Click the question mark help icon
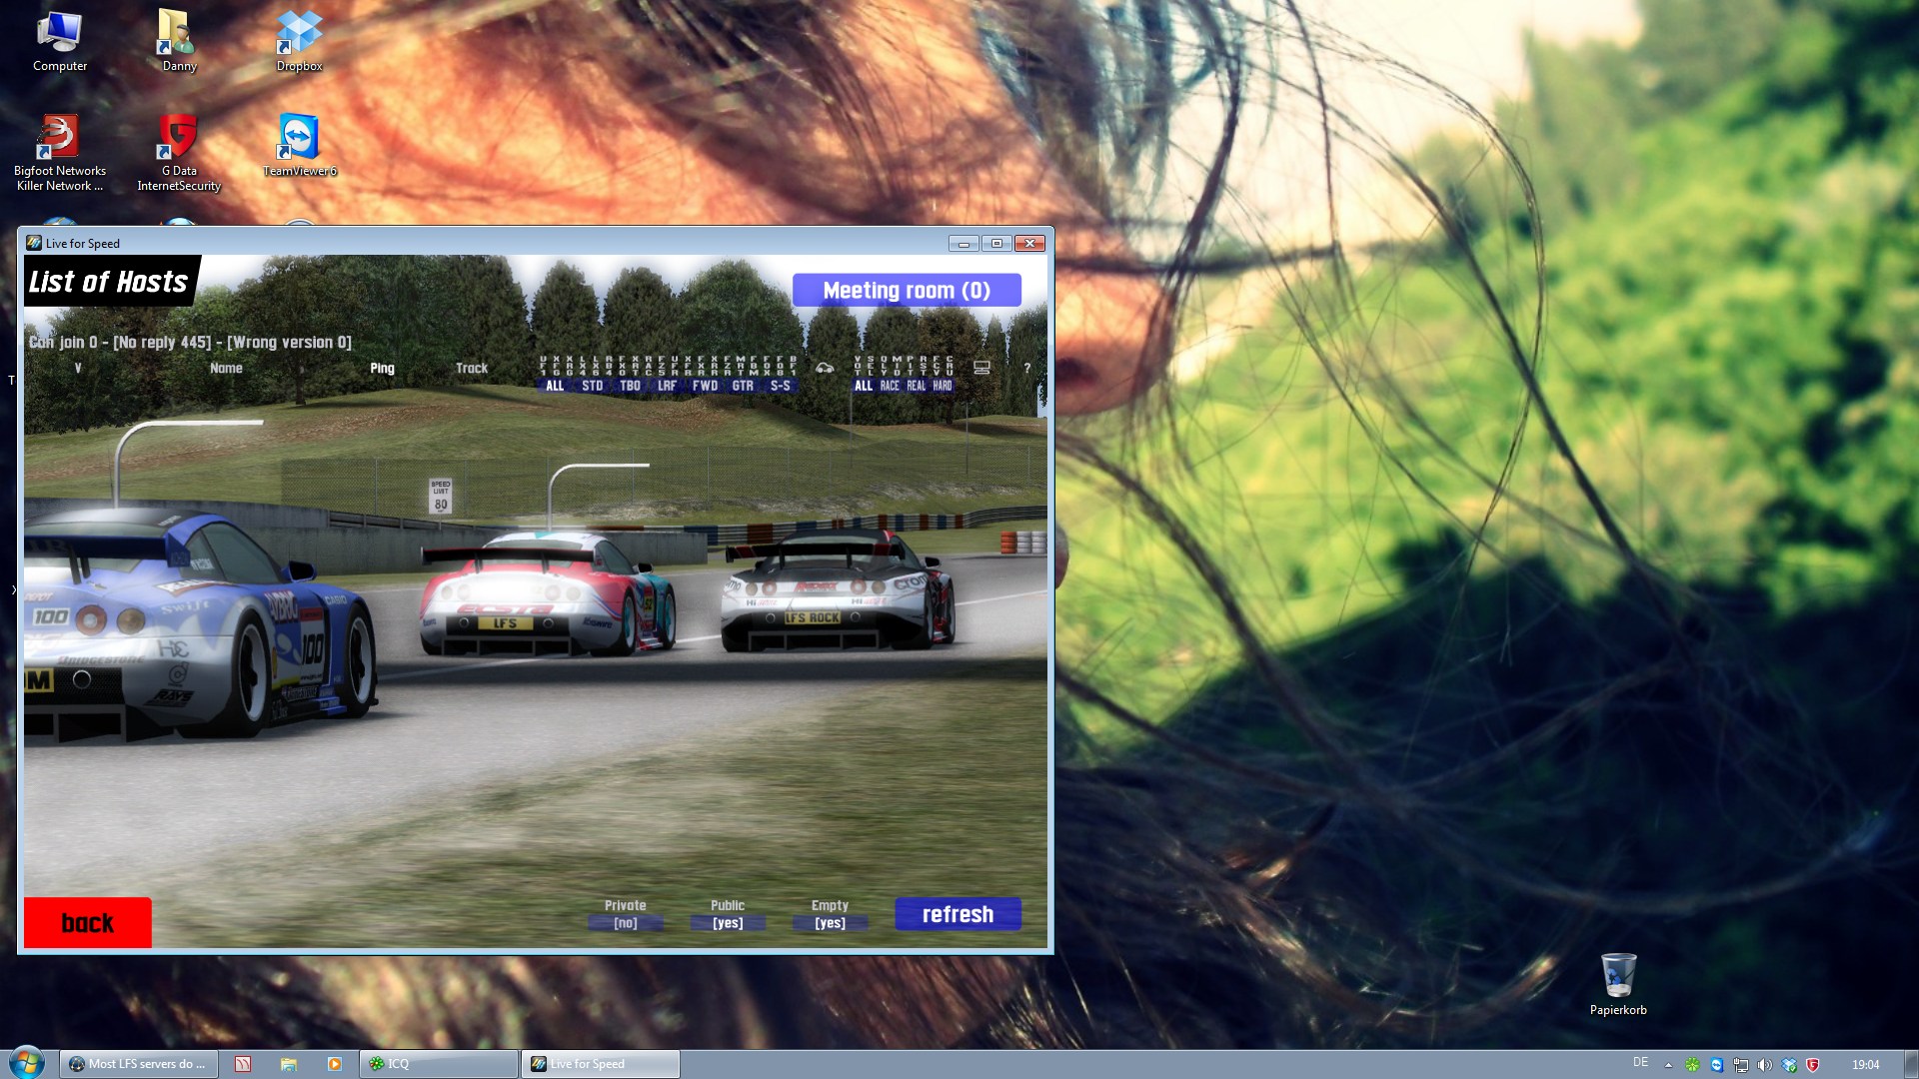The image size is (1919, 1079). coord(1026,369)
